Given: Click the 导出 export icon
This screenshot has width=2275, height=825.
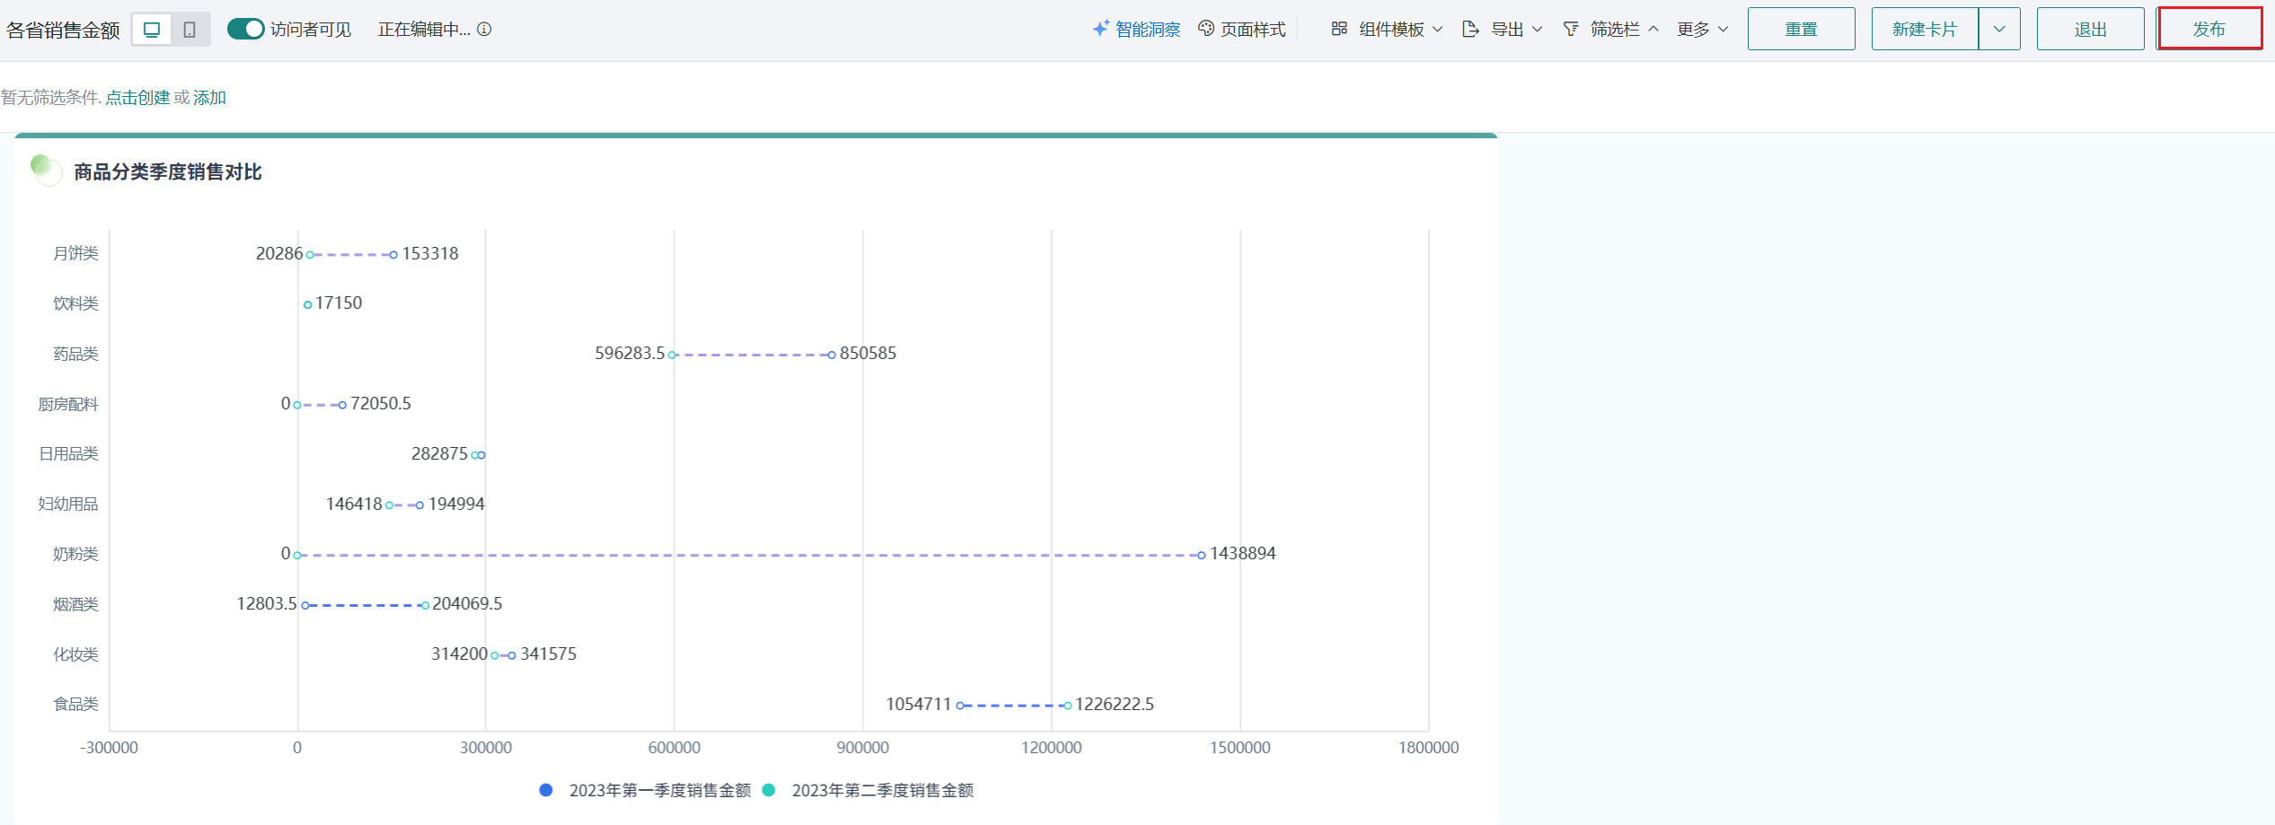Looking at the screenshot, I should 1470,29.
